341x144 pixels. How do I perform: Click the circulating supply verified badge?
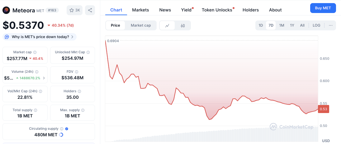click(67, 129)
